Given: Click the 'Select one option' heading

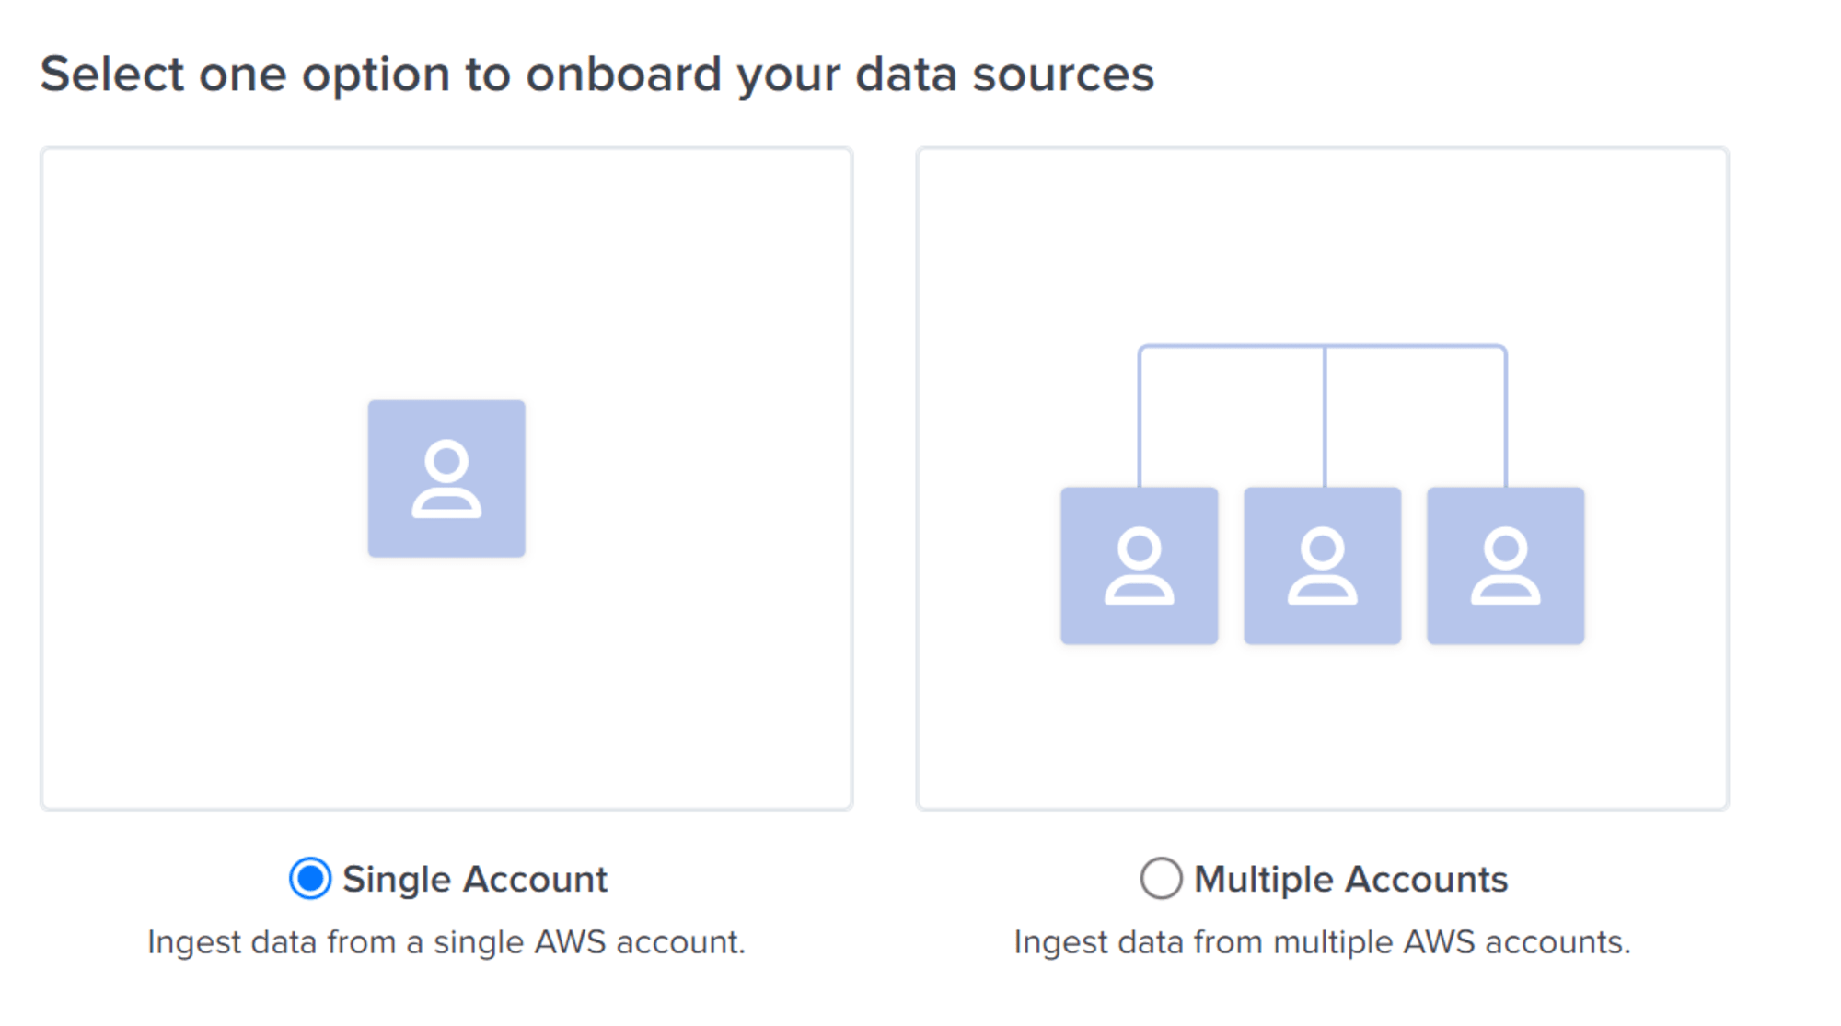Looking at the screenshot, I should (596, 75).
